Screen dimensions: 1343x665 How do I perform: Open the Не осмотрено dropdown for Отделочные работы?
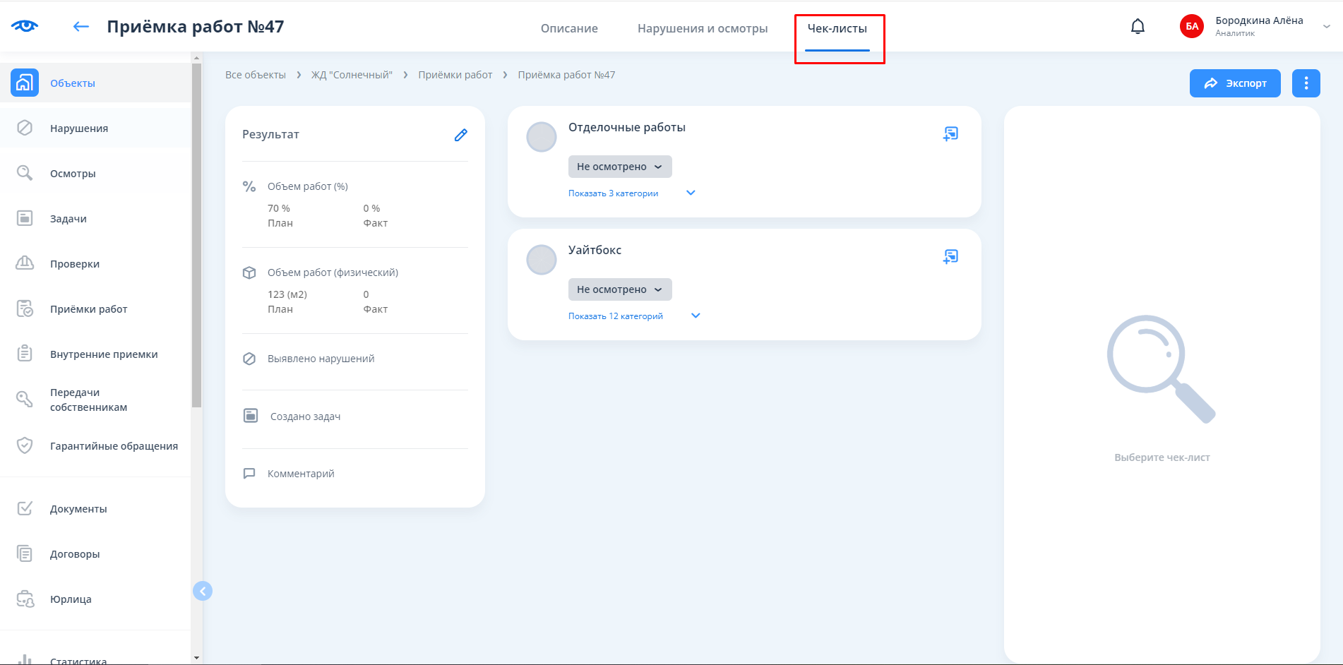point(619,167)
